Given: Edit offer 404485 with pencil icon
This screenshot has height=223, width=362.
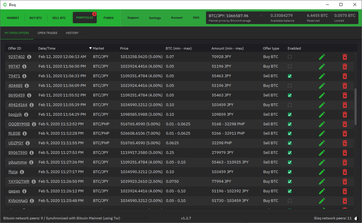Looking at the screenshot, I should pos(322,86).
